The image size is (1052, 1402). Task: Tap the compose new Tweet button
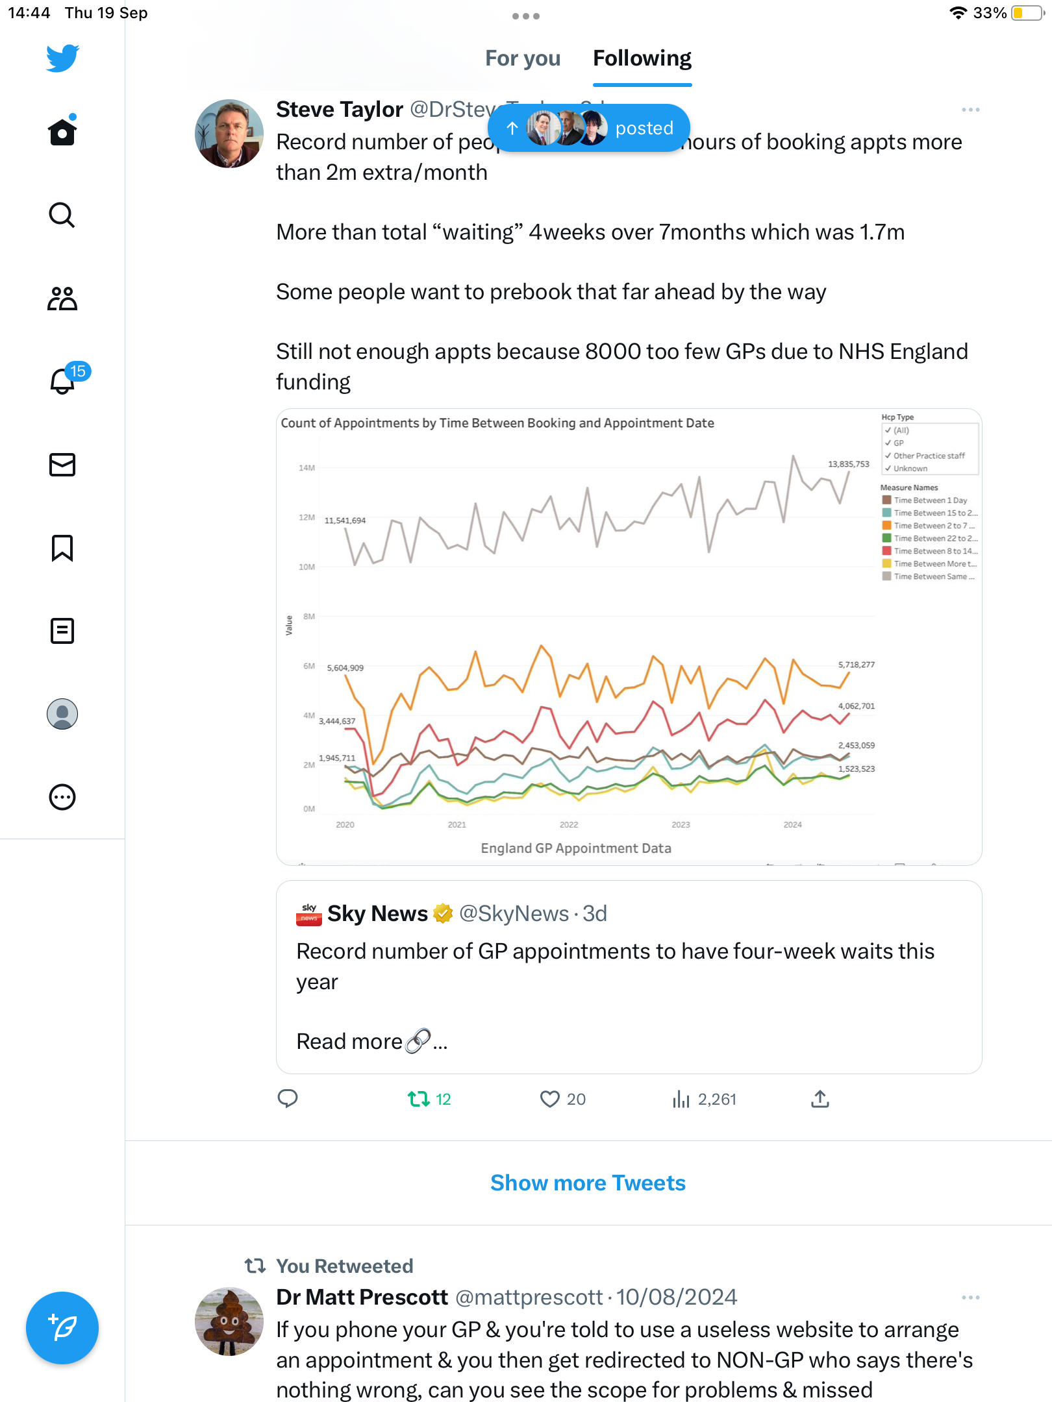pyautogui.click(x=62, y=1328)
